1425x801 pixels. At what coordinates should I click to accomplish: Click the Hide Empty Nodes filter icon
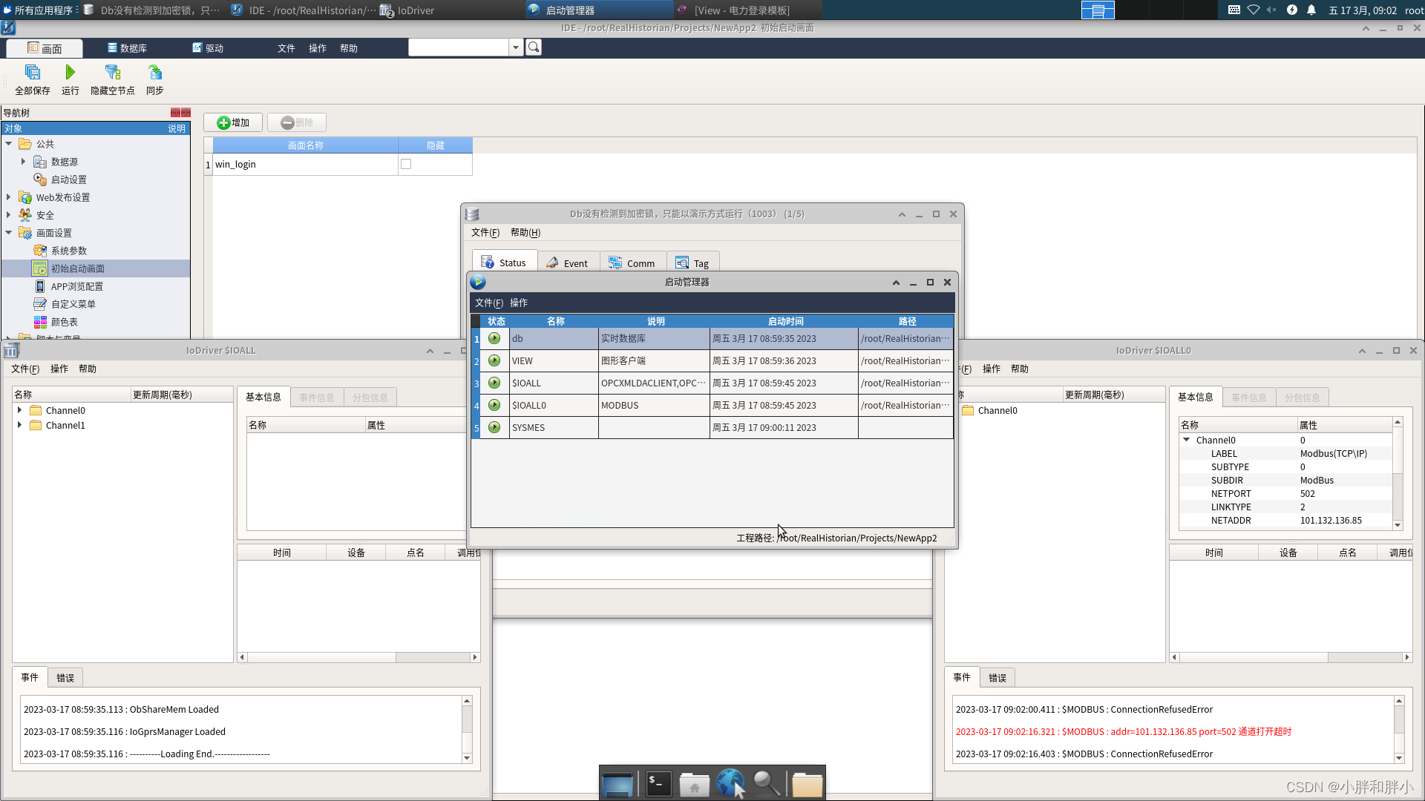pos(112,73)
